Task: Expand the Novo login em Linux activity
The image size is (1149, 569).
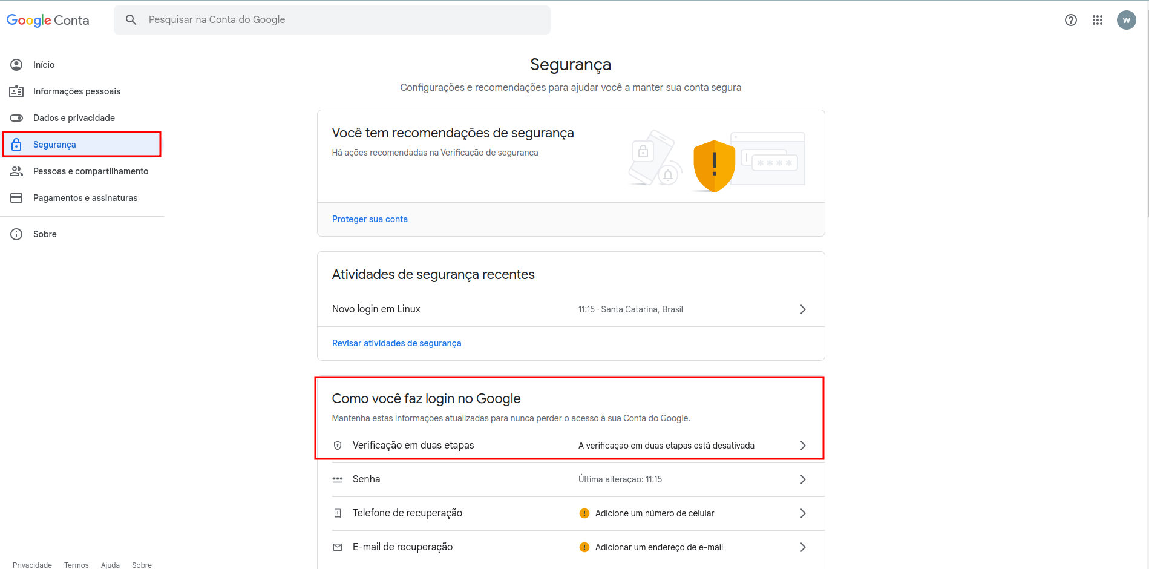Action: pos(803,309)
